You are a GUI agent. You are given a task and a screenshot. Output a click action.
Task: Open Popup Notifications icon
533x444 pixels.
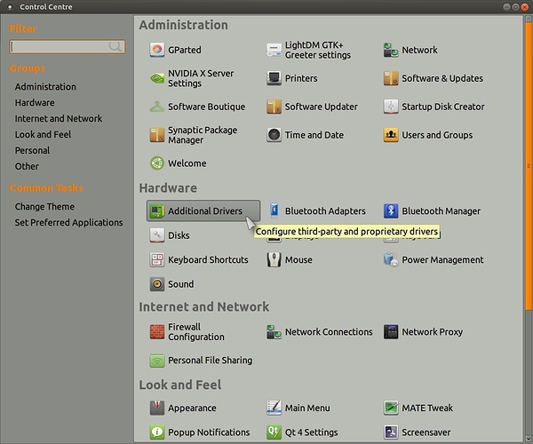tap(157, 432)
